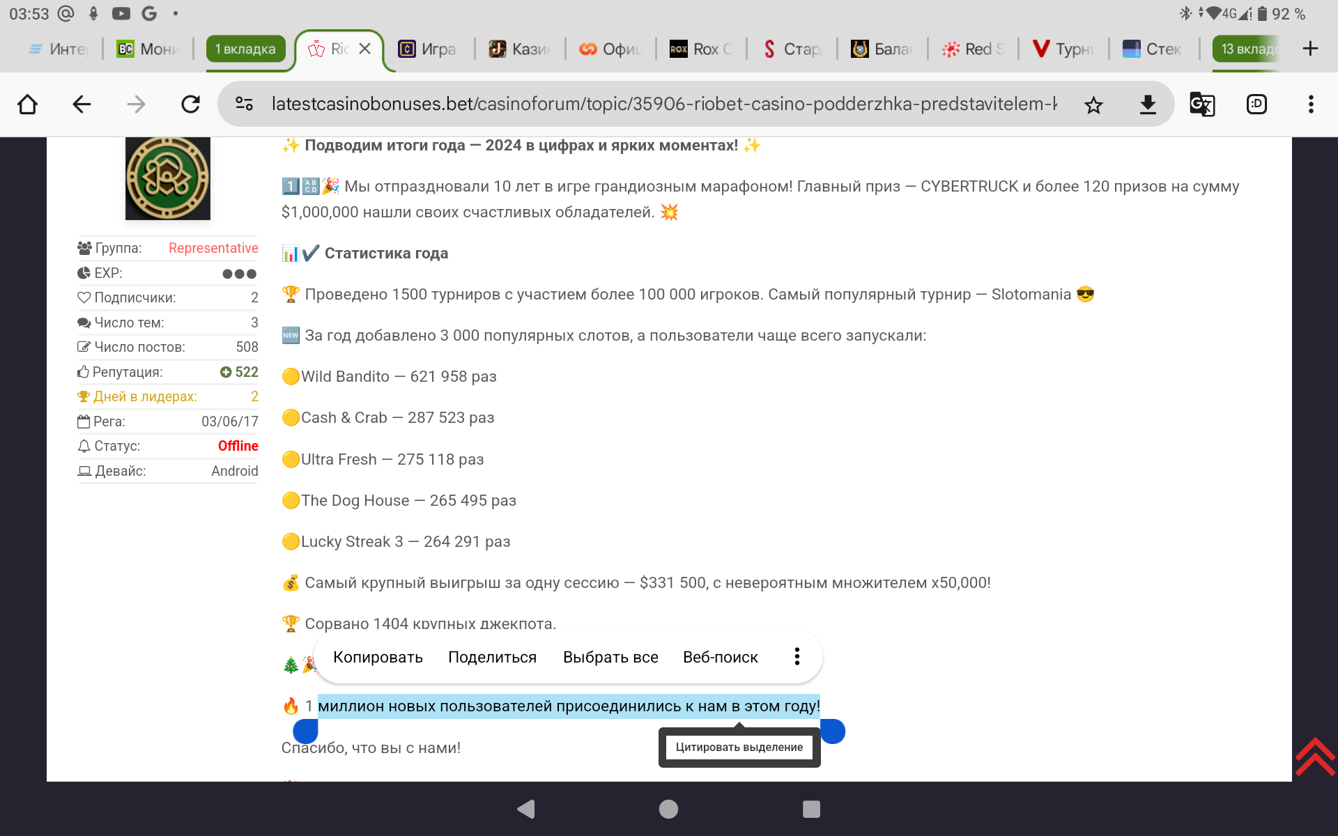Viewport: 1338px width, 836px height.
Task: Click the address bar URL field
Action: click(662, 104)
